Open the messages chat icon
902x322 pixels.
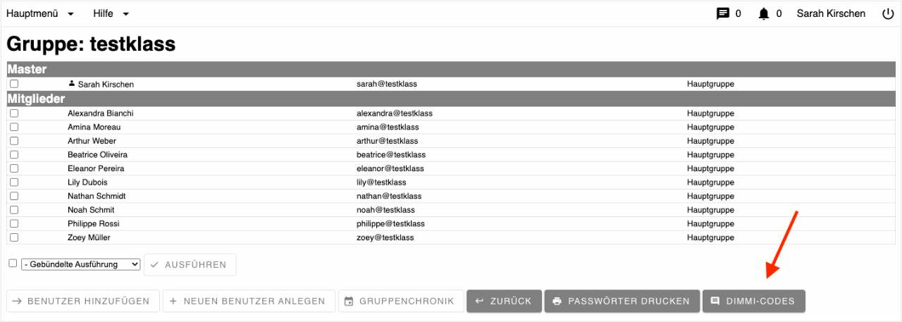pyautogui.click(x=722, y=13)
